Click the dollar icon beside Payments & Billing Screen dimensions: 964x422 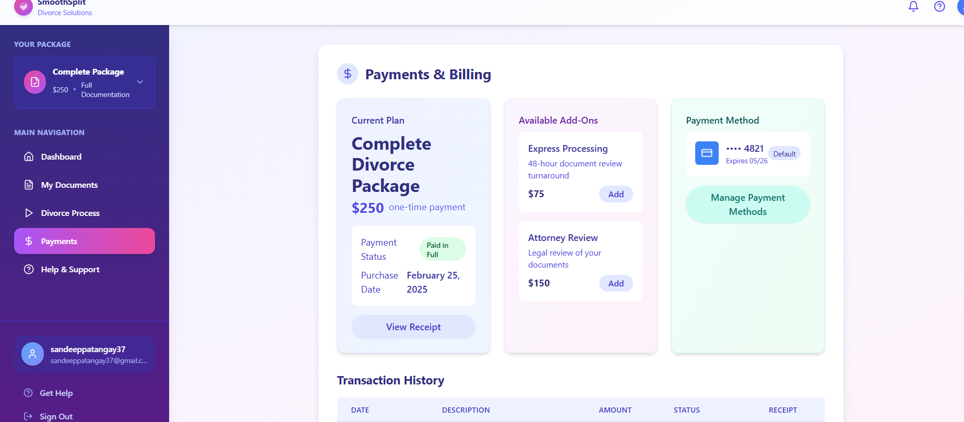click(348, 74)
